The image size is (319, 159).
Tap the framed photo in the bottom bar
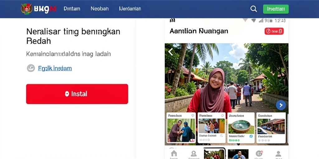tap(215, 154)
